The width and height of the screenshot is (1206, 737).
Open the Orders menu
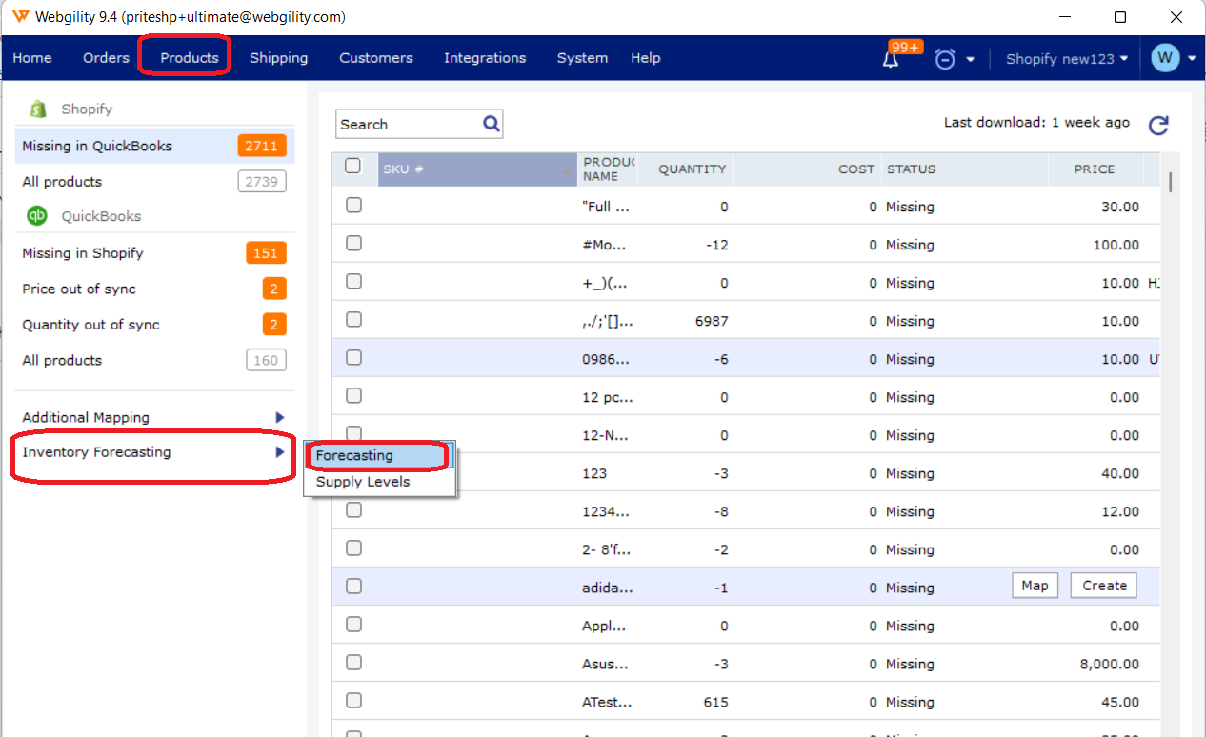tap(106, 58)
